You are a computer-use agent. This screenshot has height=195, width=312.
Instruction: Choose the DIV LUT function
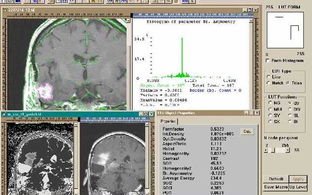point(290,109)
